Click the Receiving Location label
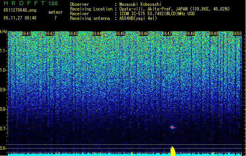246x156 pixels. point(91,9)
